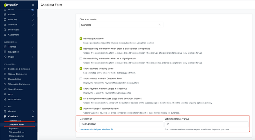Check billing information for digital product option

pyautogui.click(x=81, y=58)
